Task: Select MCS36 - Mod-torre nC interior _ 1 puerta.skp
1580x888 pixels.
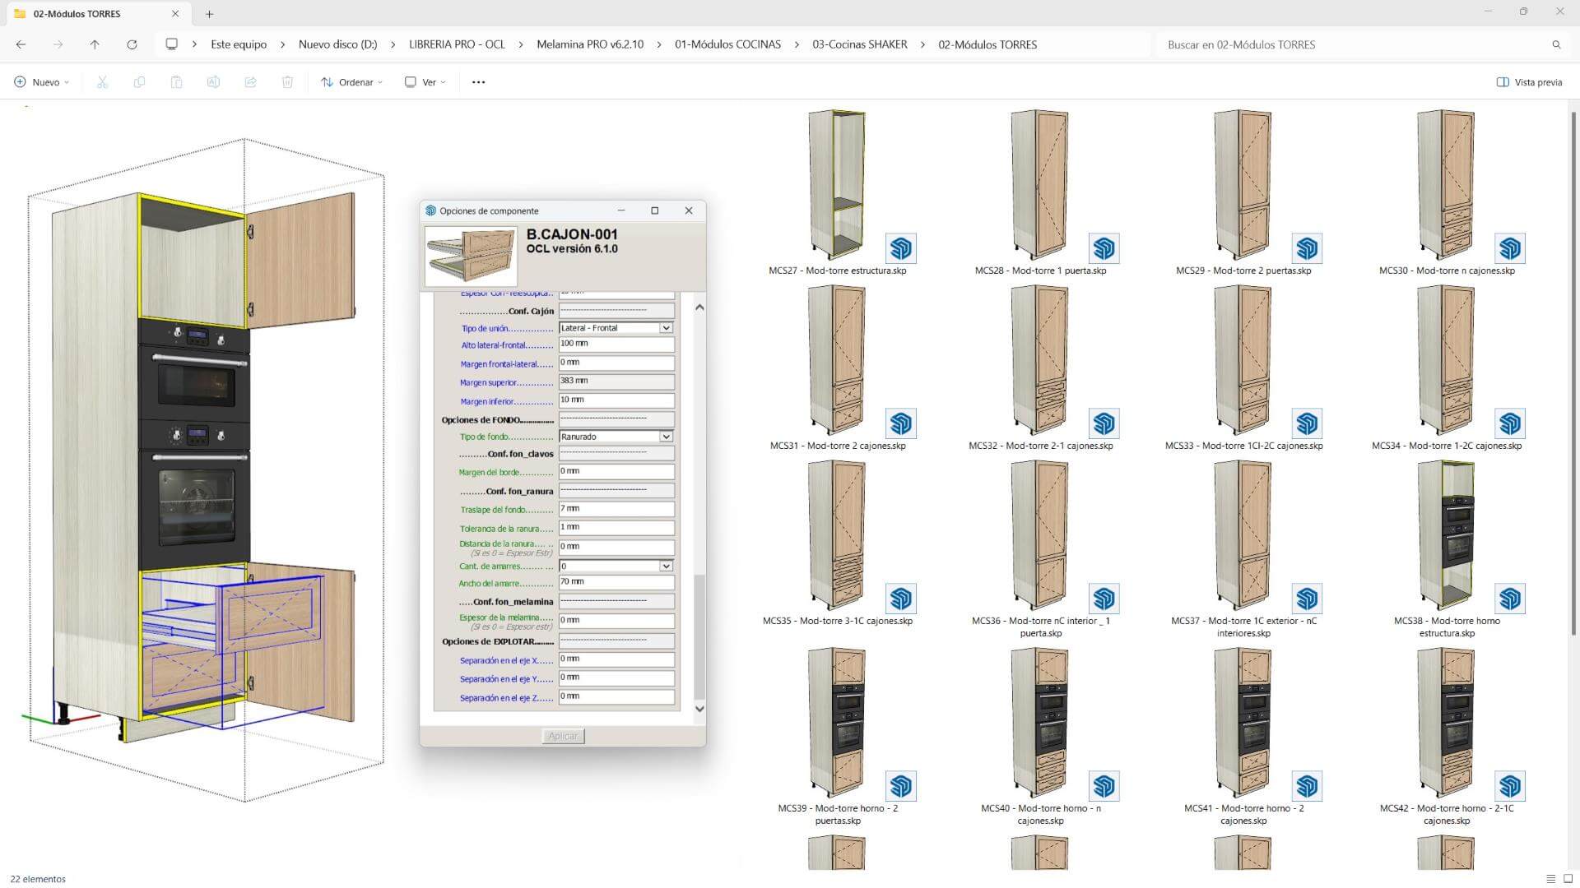Action: [1040, 548]
